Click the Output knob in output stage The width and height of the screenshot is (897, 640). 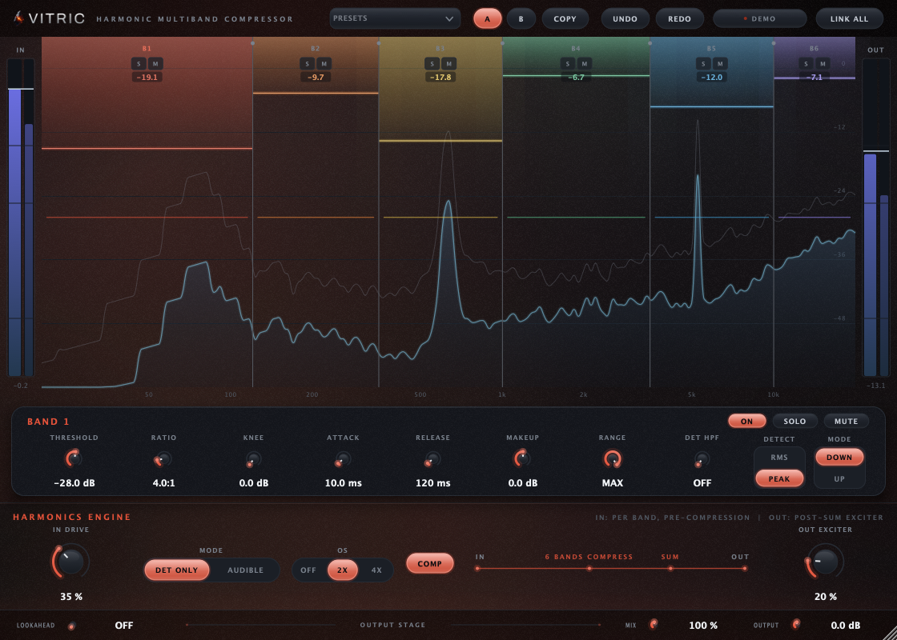(795, 625)
